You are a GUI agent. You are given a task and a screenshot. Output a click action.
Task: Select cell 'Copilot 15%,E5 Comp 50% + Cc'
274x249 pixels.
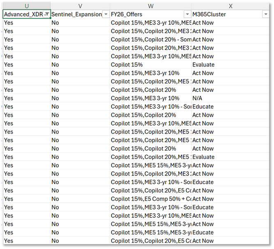tap(151, 199)
